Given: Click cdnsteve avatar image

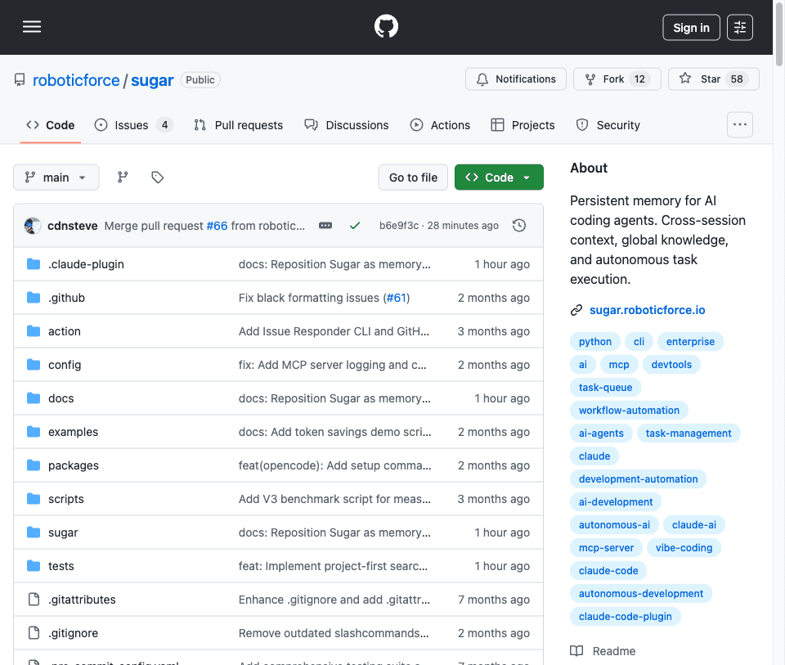Looking at the screenshot, I should [33, 226].
